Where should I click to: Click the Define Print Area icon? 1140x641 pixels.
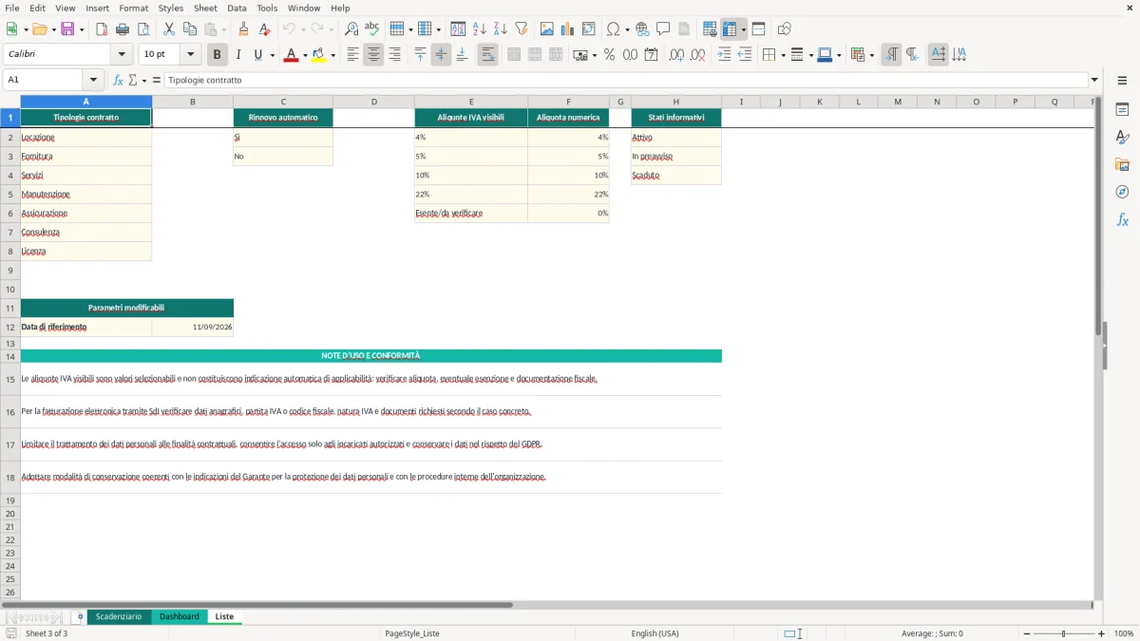coord(710,28)
